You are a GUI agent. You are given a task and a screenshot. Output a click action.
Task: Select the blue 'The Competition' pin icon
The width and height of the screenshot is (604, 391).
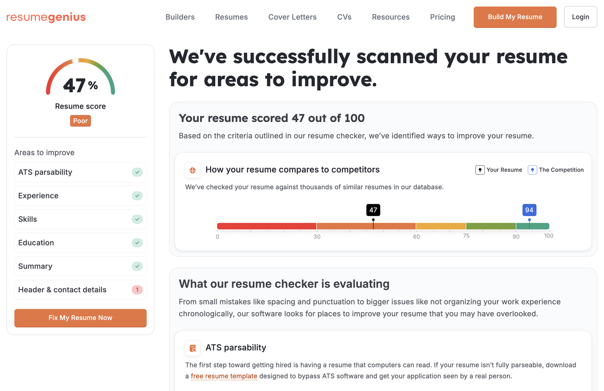(x=532, y=170)
